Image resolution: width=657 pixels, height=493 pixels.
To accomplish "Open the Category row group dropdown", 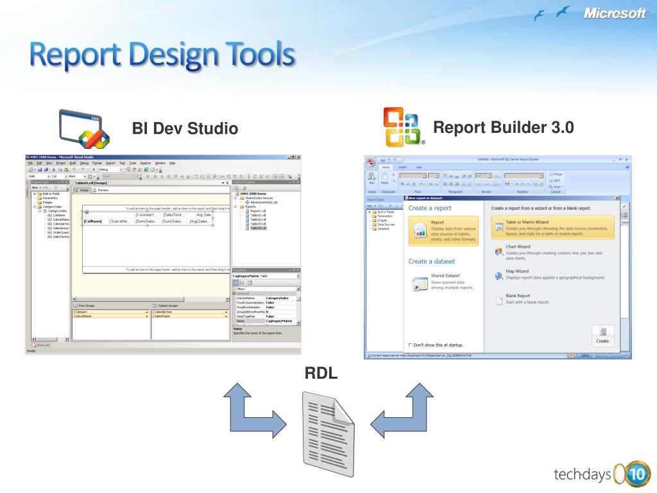I will point(147,312).
